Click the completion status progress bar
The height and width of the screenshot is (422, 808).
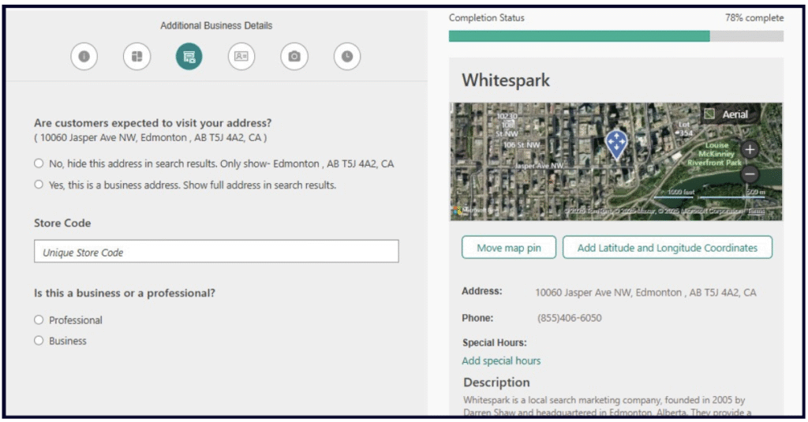pos(615,36)
